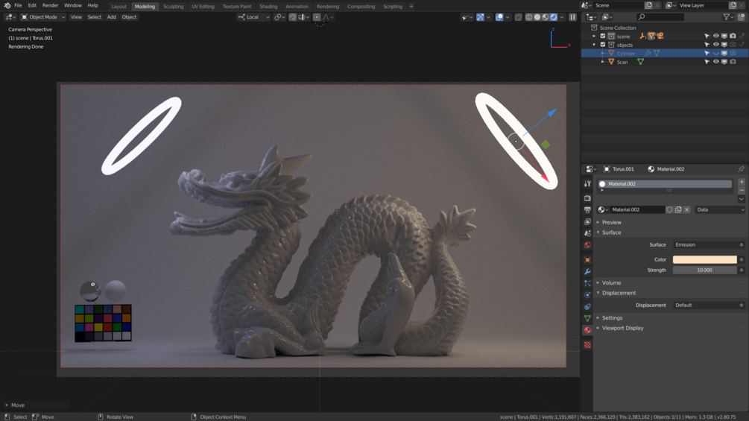
Task: Pause the viewport render preview
Action: pyautogui.click(x=572, y=17)
